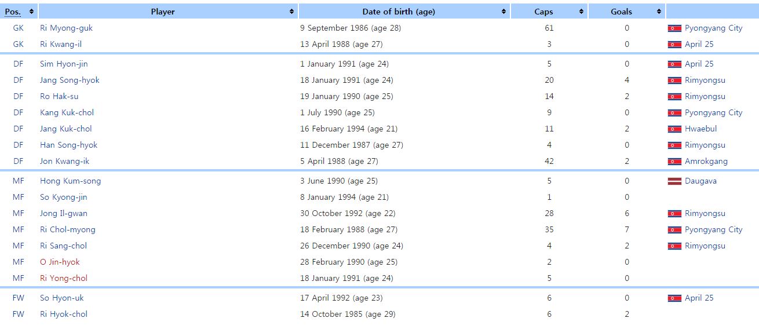
Task: Click the flag in So Hyon-uk's row
Action: pos(674,298)
